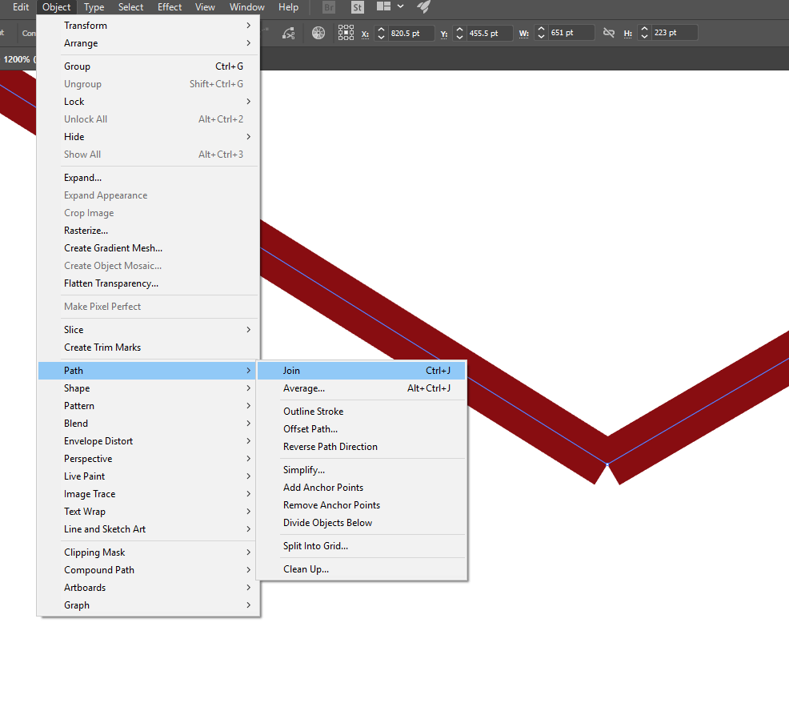Click the color wheel icon in control bar

click(318, 33)
